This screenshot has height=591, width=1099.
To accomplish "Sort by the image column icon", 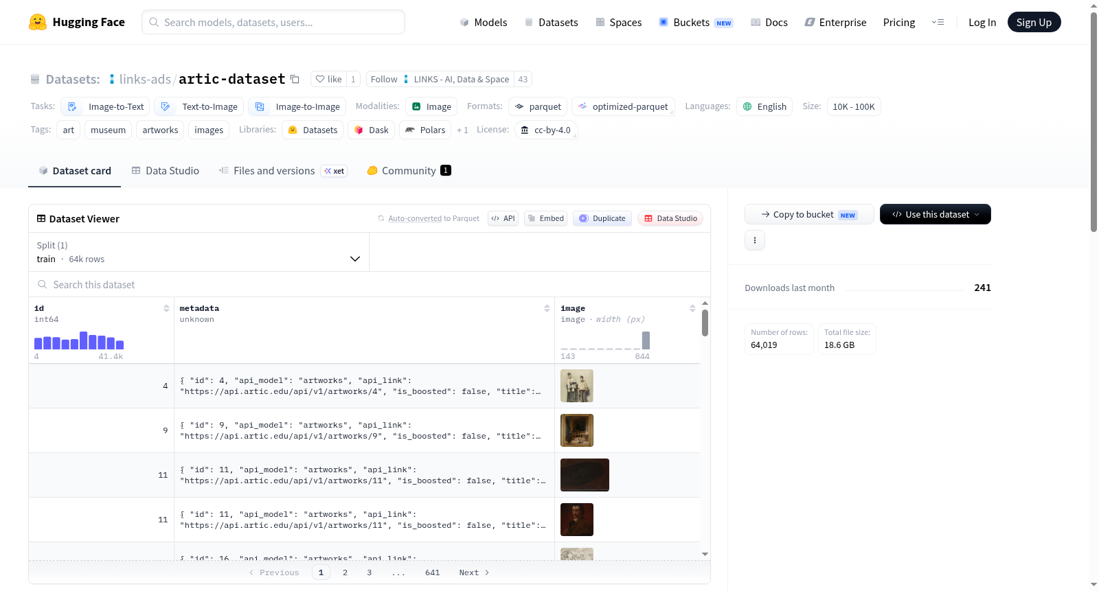I will click(692, 308).
